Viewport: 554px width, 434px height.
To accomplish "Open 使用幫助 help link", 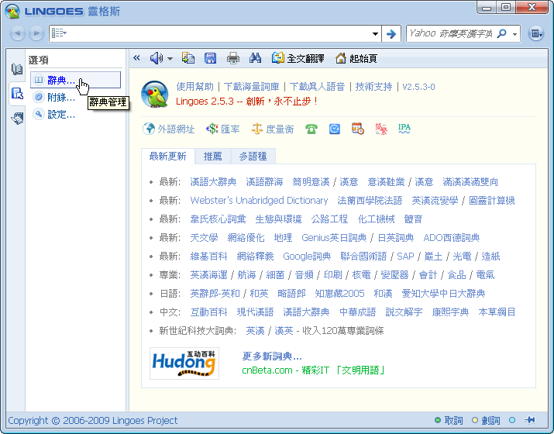I will (195, 87).
